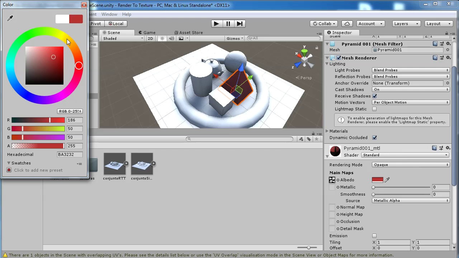This screenshot has height=258, width=459.
Task: Open the Help menu
Action: pos(127,14)
